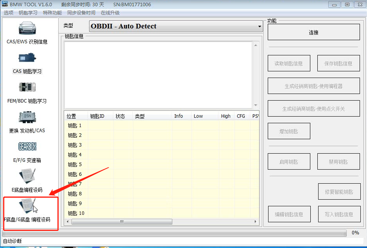Click the Low column header
This screenshot has width=367, height=248.
point(205,116)
